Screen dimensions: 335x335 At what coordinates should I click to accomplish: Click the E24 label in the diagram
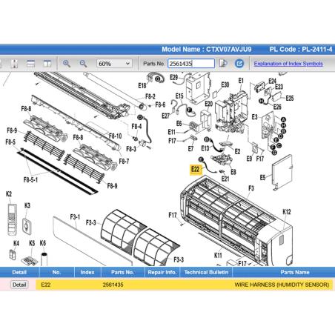coord(272,81)
